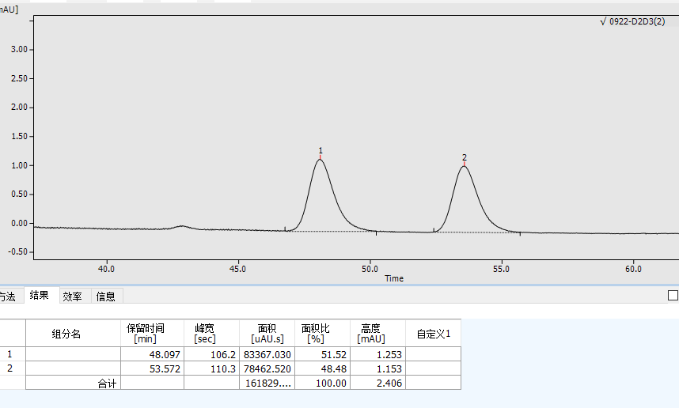Click the 自定义1 column header
Viewport: 679px width, 408px height.
(433, 334)
